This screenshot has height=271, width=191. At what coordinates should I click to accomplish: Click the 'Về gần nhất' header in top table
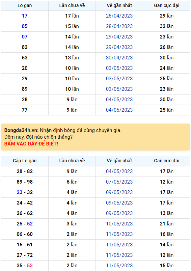coord(119,5)
